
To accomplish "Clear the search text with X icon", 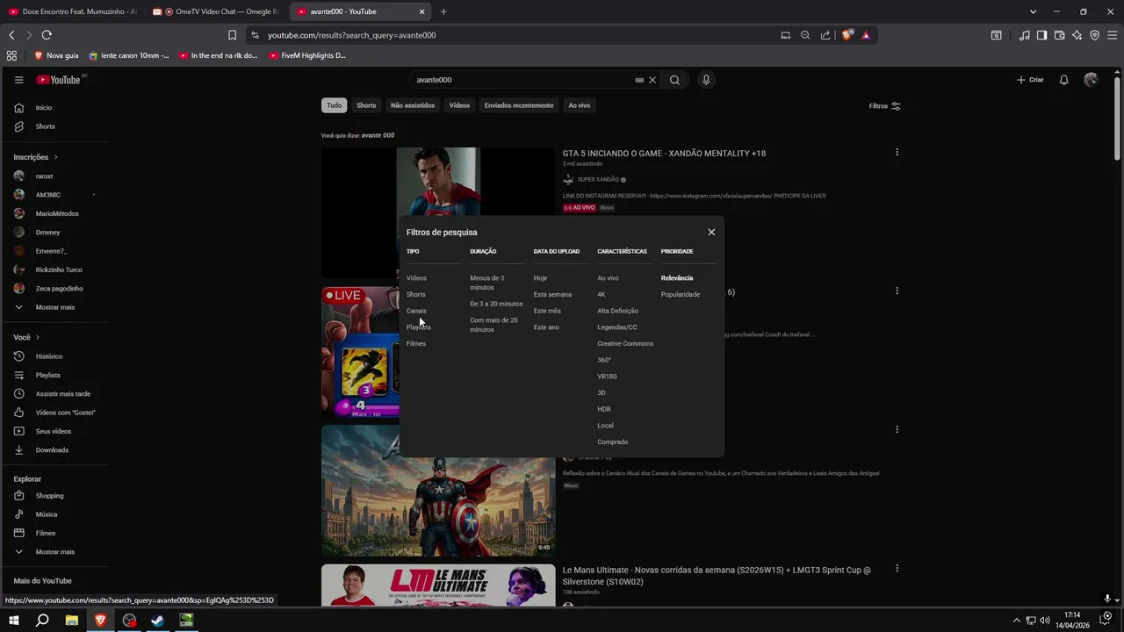I will pyautogui.click(x=652, y=80).
